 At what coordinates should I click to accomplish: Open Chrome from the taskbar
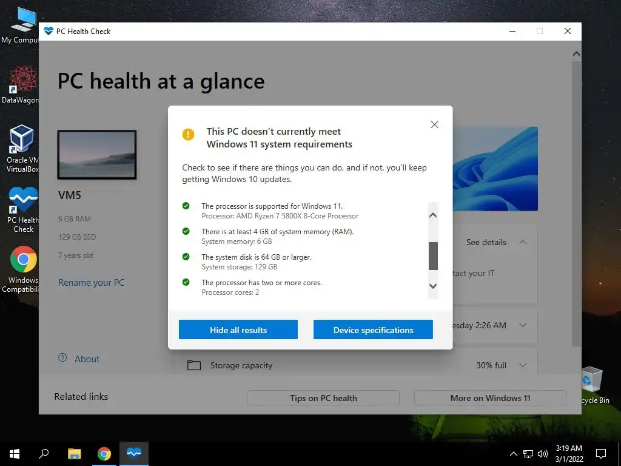click(x=104, y=454)
